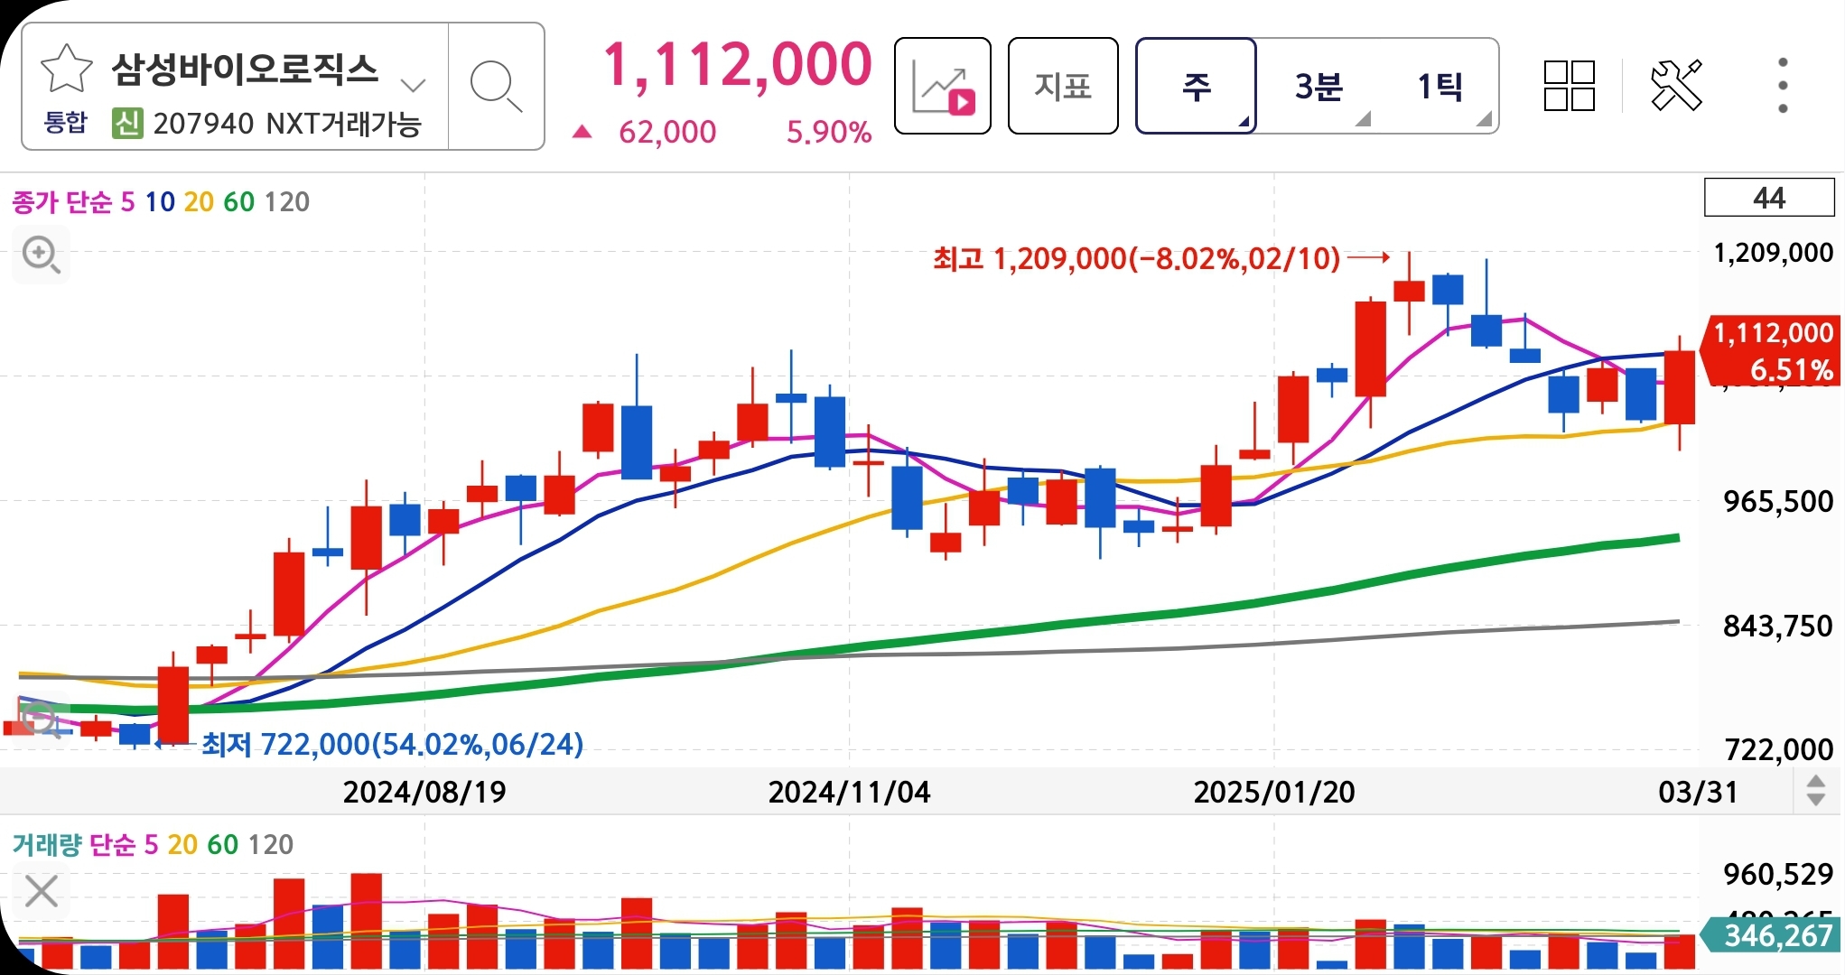Select the 1틱 tick period tab
The height and width of the screenshot is (975, 1845).
pos(1440,86)
